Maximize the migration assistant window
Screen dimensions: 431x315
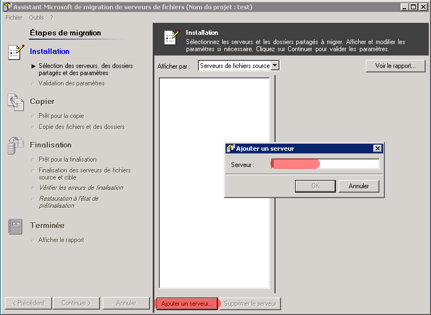point(414,7)
